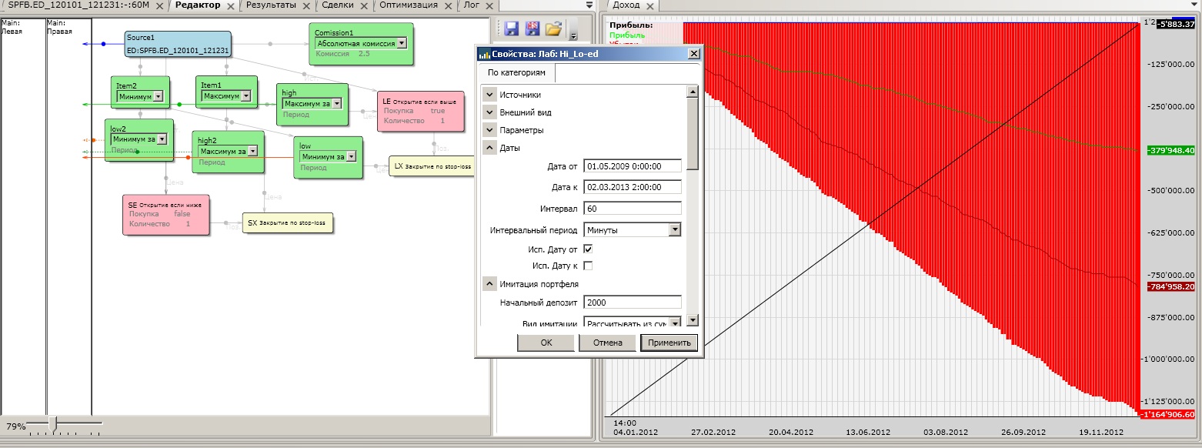
Task: Uncheck the Исп. Дату от checkbox
Action: pos(588,249)
